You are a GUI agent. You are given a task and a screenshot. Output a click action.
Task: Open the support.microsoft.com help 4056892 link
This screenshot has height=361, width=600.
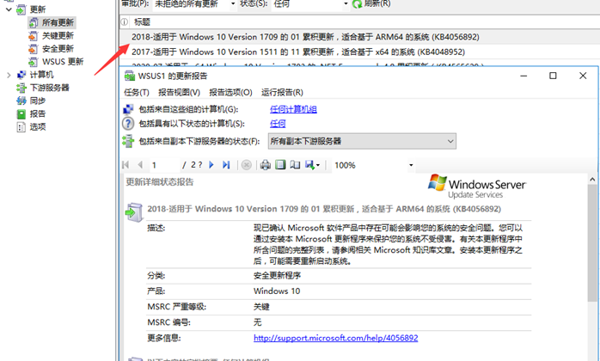(x=335, y=338)
